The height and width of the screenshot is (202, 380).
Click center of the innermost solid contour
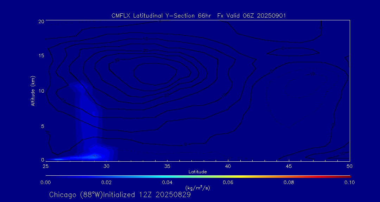pos(155,72)
